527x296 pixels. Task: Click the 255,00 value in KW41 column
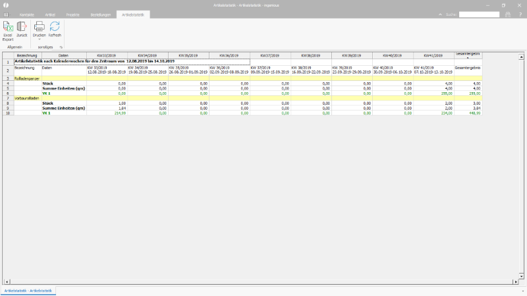click(x=447, y=93)
